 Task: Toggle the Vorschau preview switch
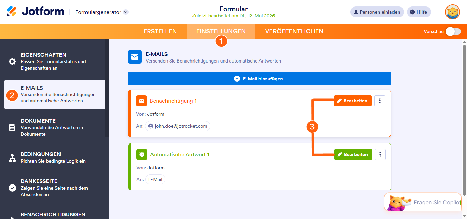click(453, 31)
